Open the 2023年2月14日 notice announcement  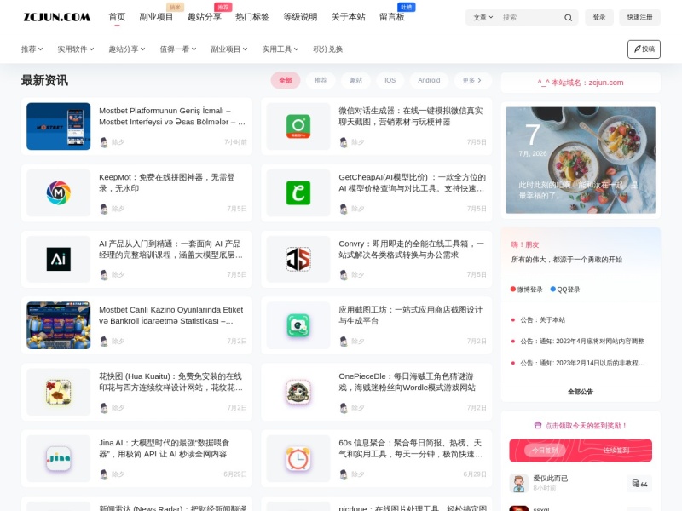pyautogui.click(x=582, y=363)
